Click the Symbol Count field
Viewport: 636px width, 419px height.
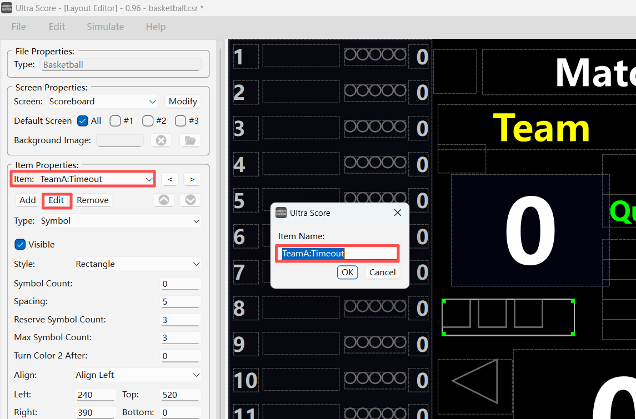181,284
